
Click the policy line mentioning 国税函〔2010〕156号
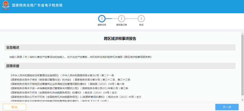point(67,84)
